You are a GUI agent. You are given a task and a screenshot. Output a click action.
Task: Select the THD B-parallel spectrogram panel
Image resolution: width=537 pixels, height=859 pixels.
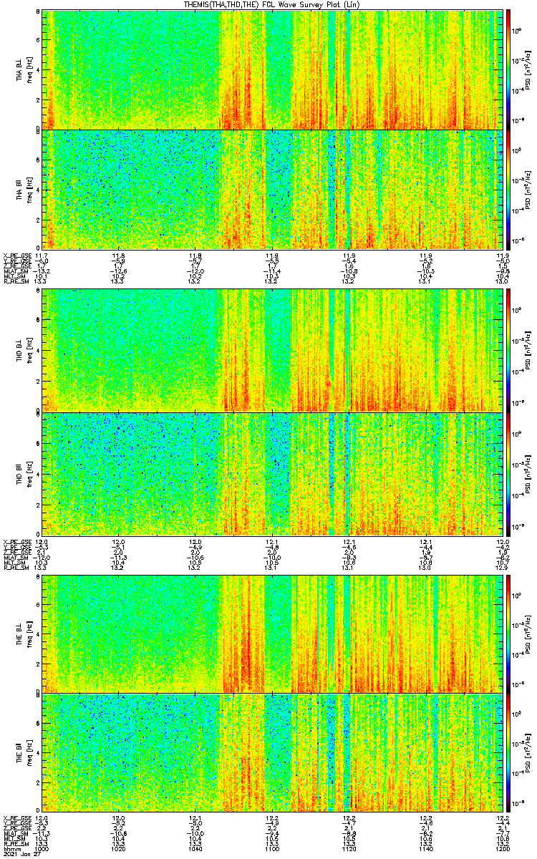(x=273, y=473)
